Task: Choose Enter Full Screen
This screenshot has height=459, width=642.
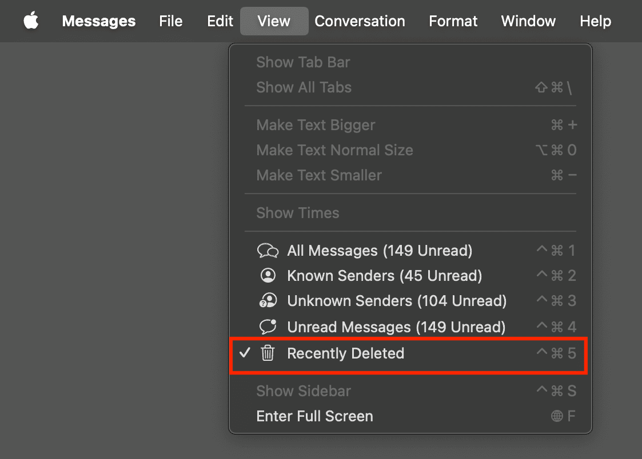Action: [314, 416]
